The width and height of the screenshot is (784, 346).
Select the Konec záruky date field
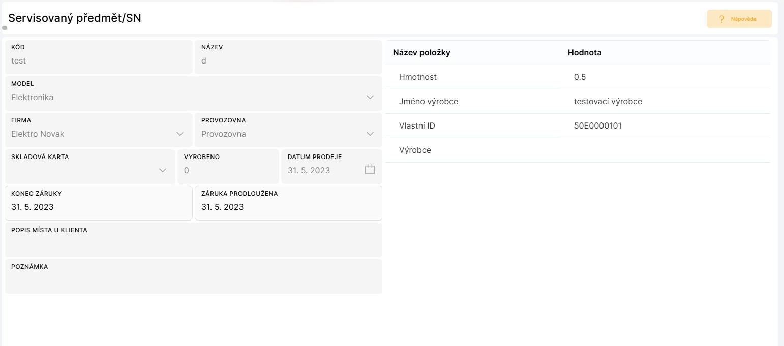click(x=98, y=207)
